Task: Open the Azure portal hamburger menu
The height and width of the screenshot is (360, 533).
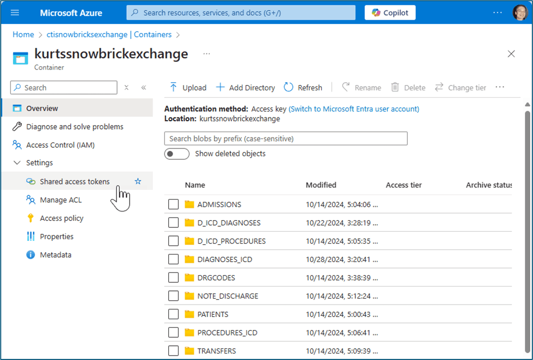Action: [15, 13]
